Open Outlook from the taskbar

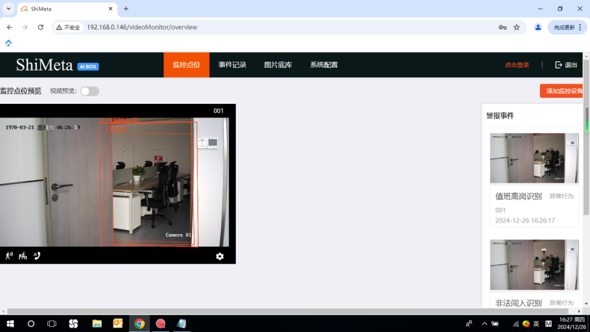coord(118,324)
